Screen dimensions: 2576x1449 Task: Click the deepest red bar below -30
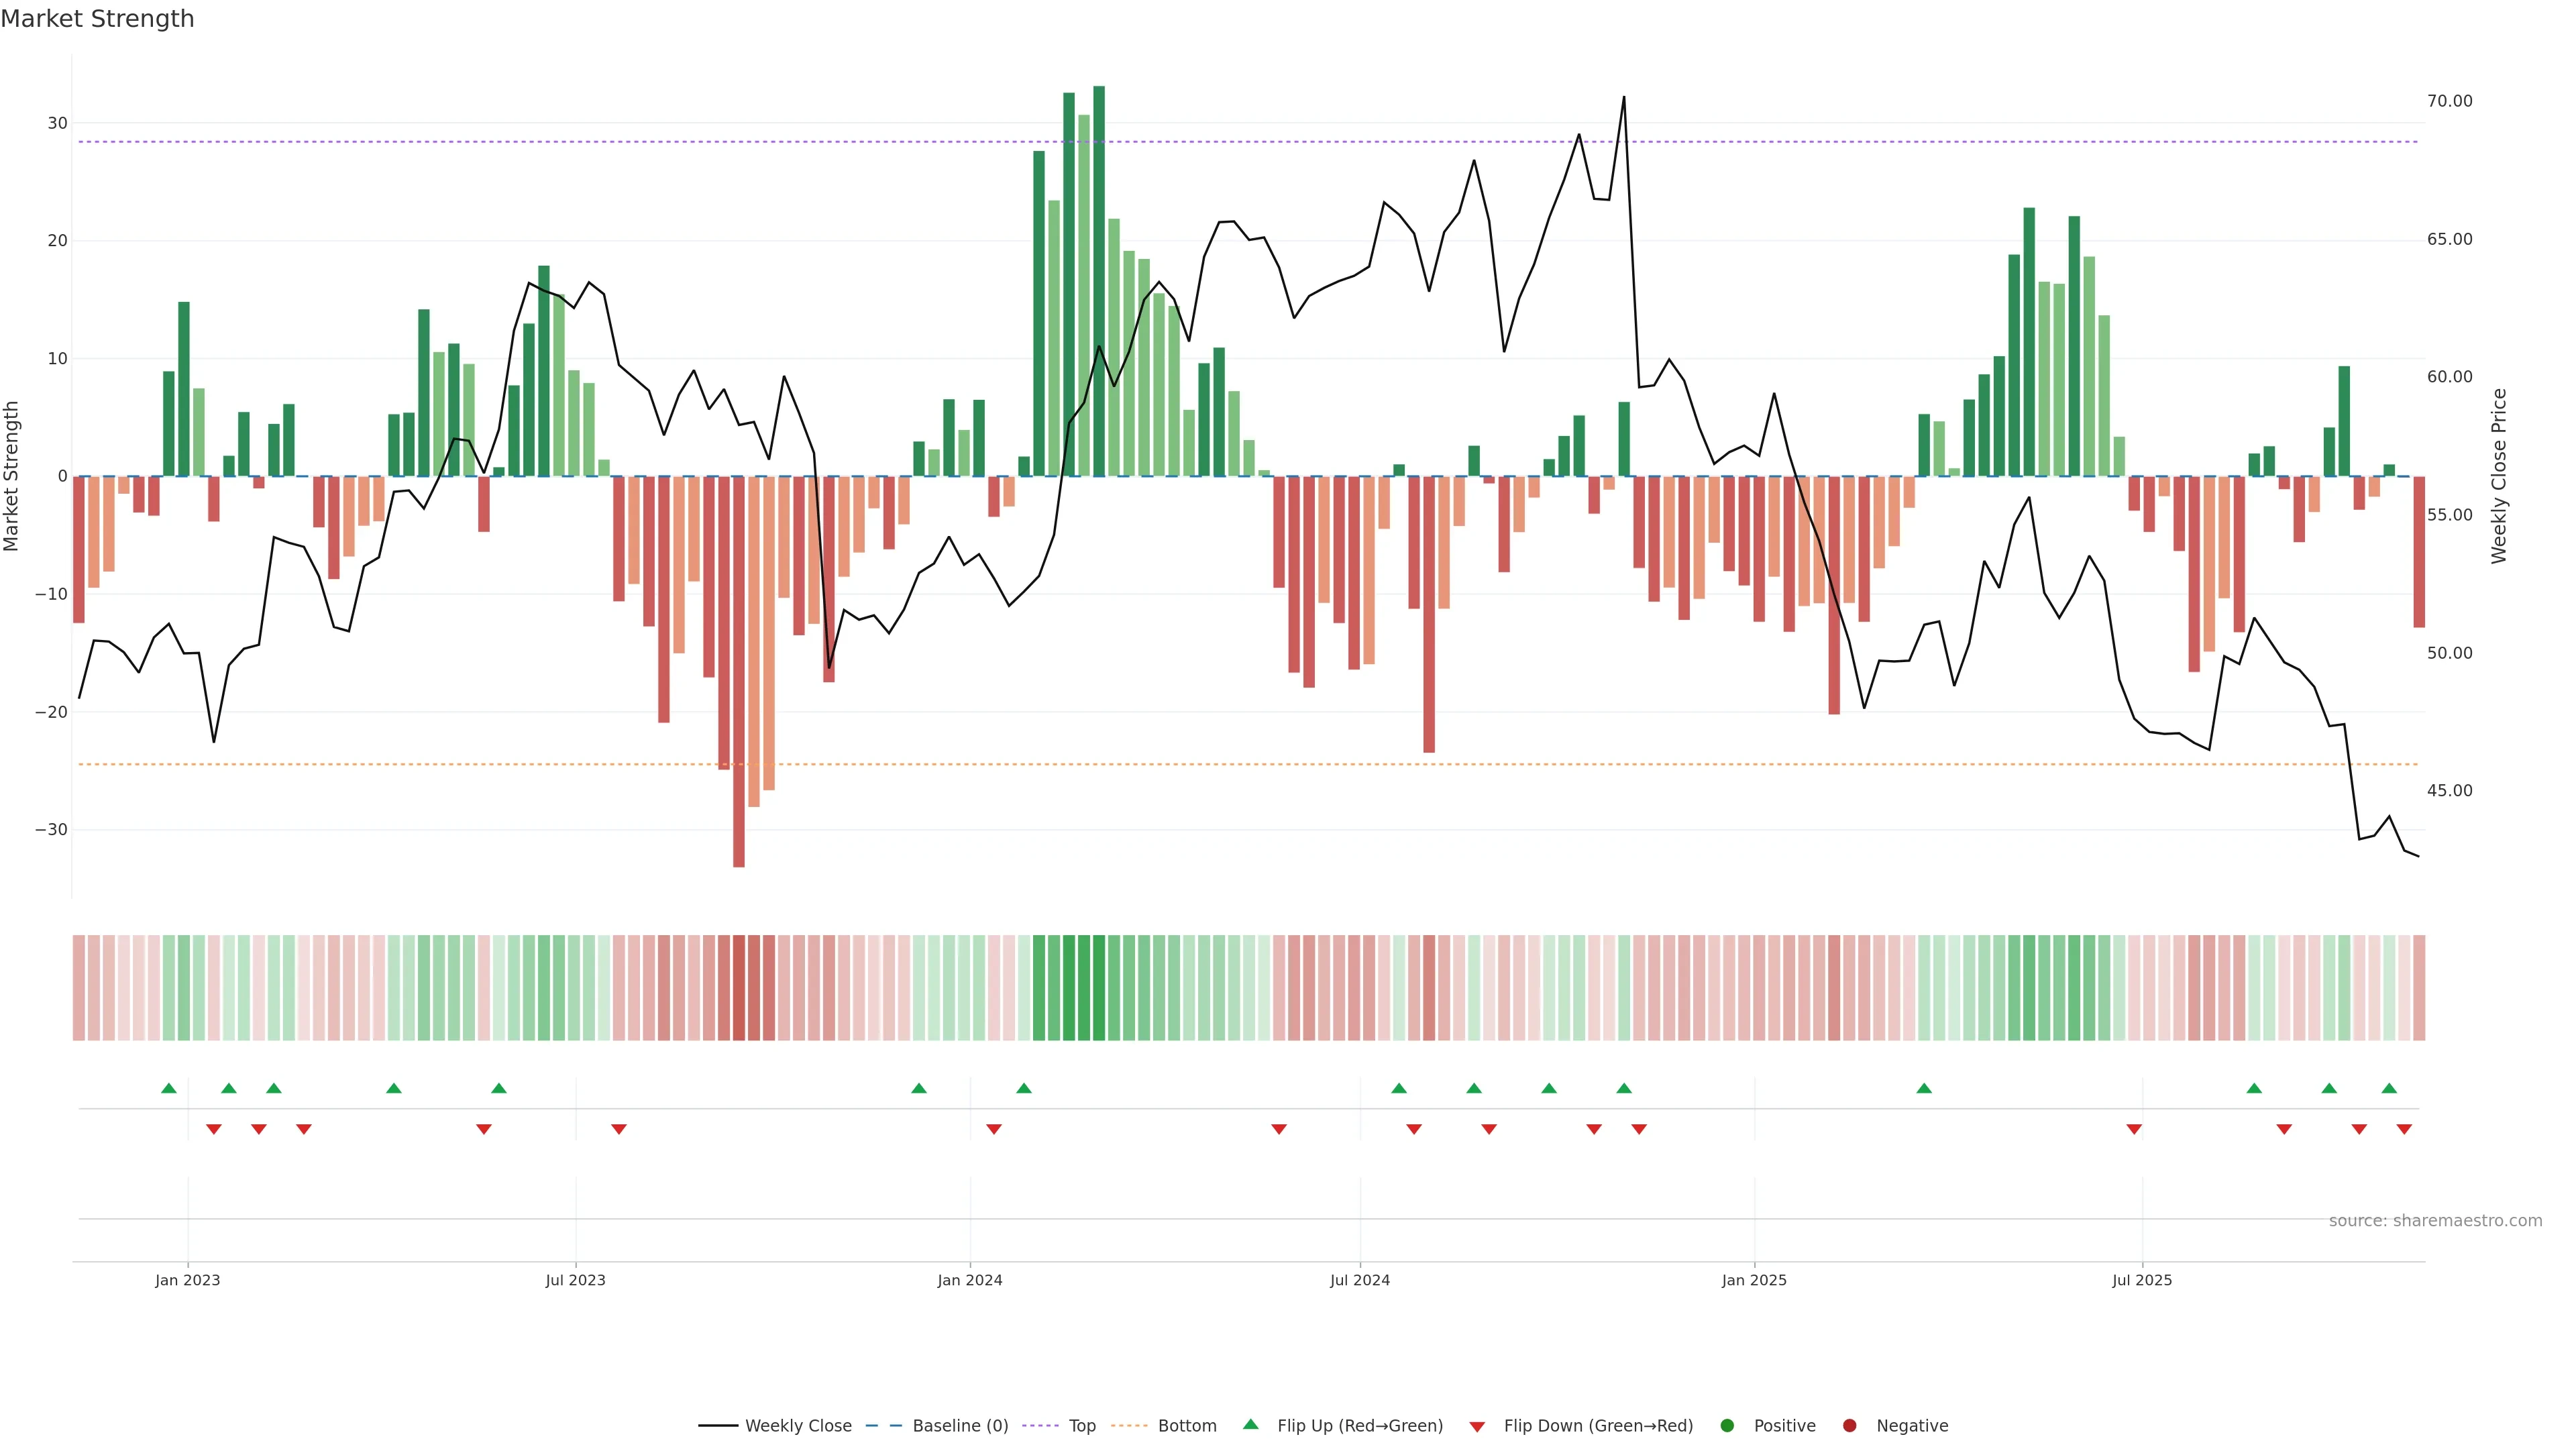pyautogui.click(x=739, y=670)
